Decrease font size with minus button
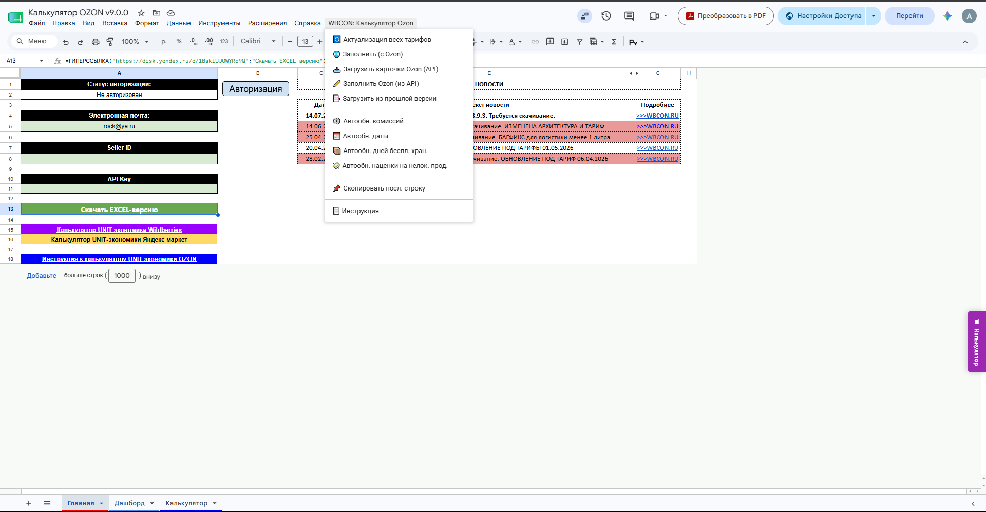This screenshot has height=512, width=986. [290, 42]
